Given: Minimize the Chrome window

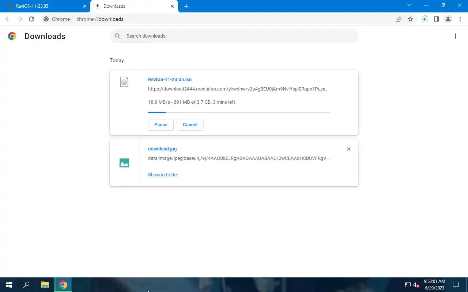Looking at the screenshot, I should tap(426, 5).
